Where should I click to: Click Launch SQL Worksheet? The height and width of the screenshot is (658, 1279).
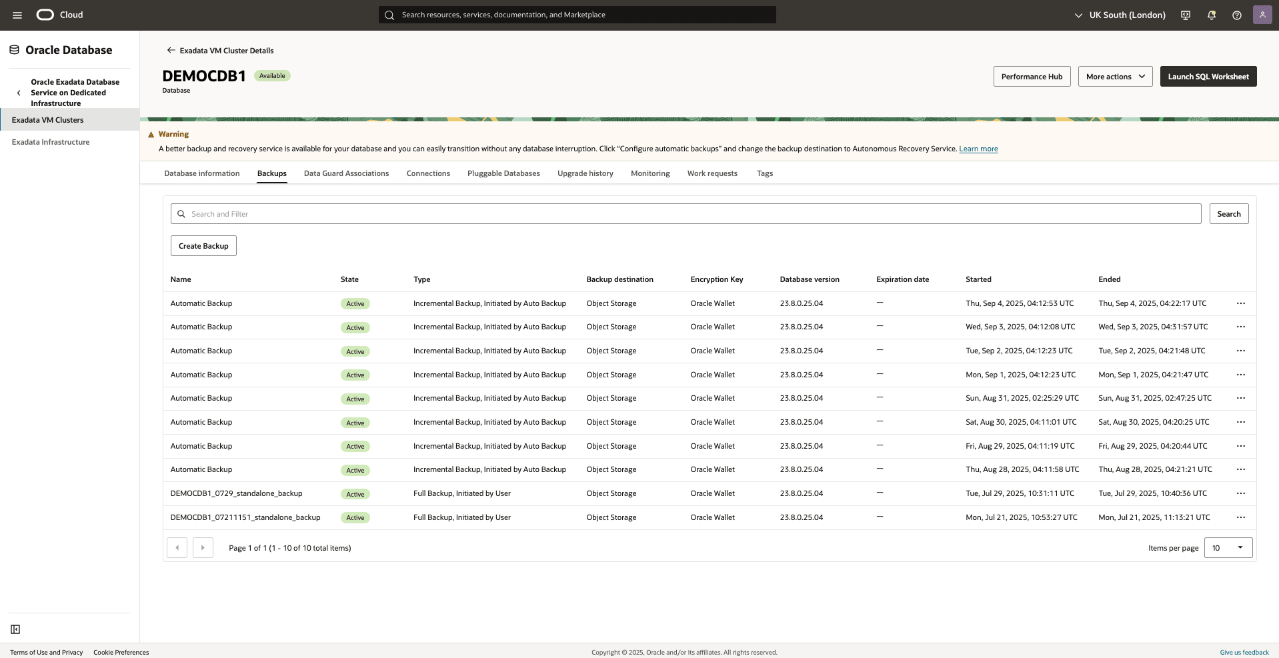pos(1208,76)
